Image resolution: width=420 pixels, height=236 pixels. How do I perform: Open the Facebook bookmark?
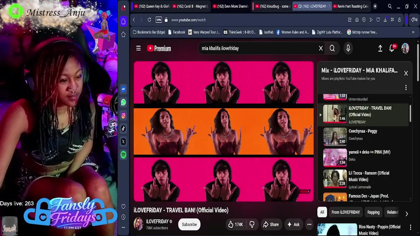click(177, 32)
